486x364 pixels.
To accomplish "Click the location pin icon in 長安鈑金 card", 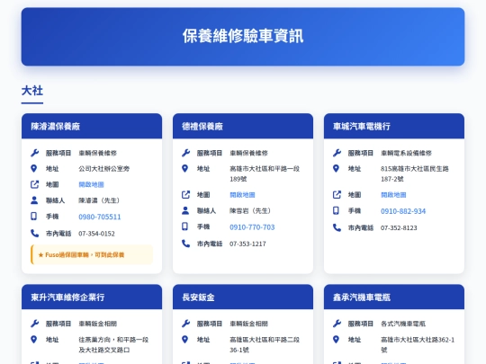I will 185,339.
